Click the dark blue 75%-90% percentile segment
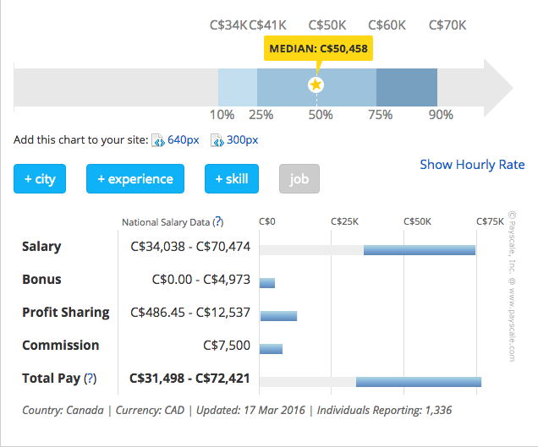Viewport: 538px width, 447px height. pyautogui.click(x=406, y=88)
